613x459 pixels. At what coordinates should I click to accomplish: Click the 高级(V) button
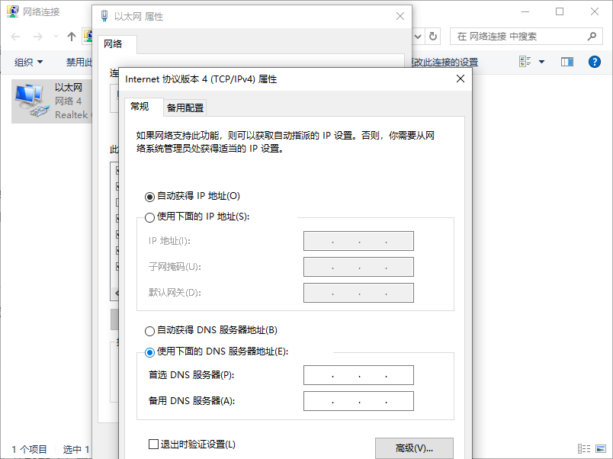(x=414, y=448)
